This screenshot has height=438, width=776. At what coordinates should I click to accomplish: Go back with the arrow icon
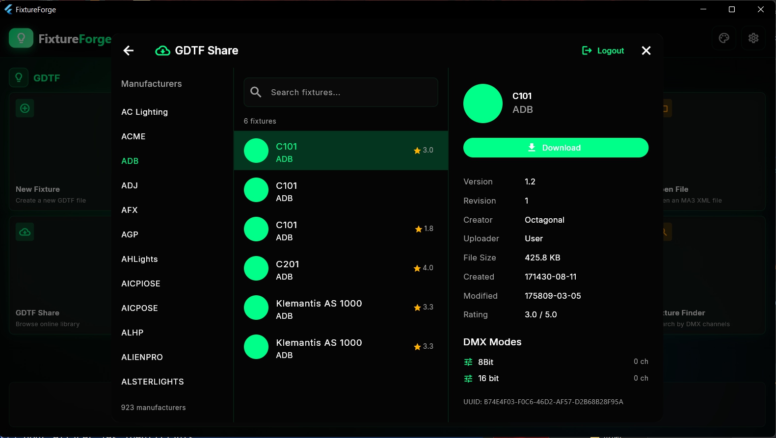(129, 51)
